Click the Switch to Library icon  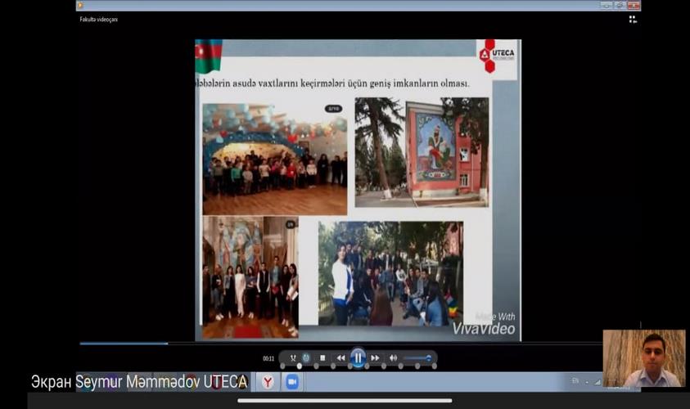(x=633, y=19)
